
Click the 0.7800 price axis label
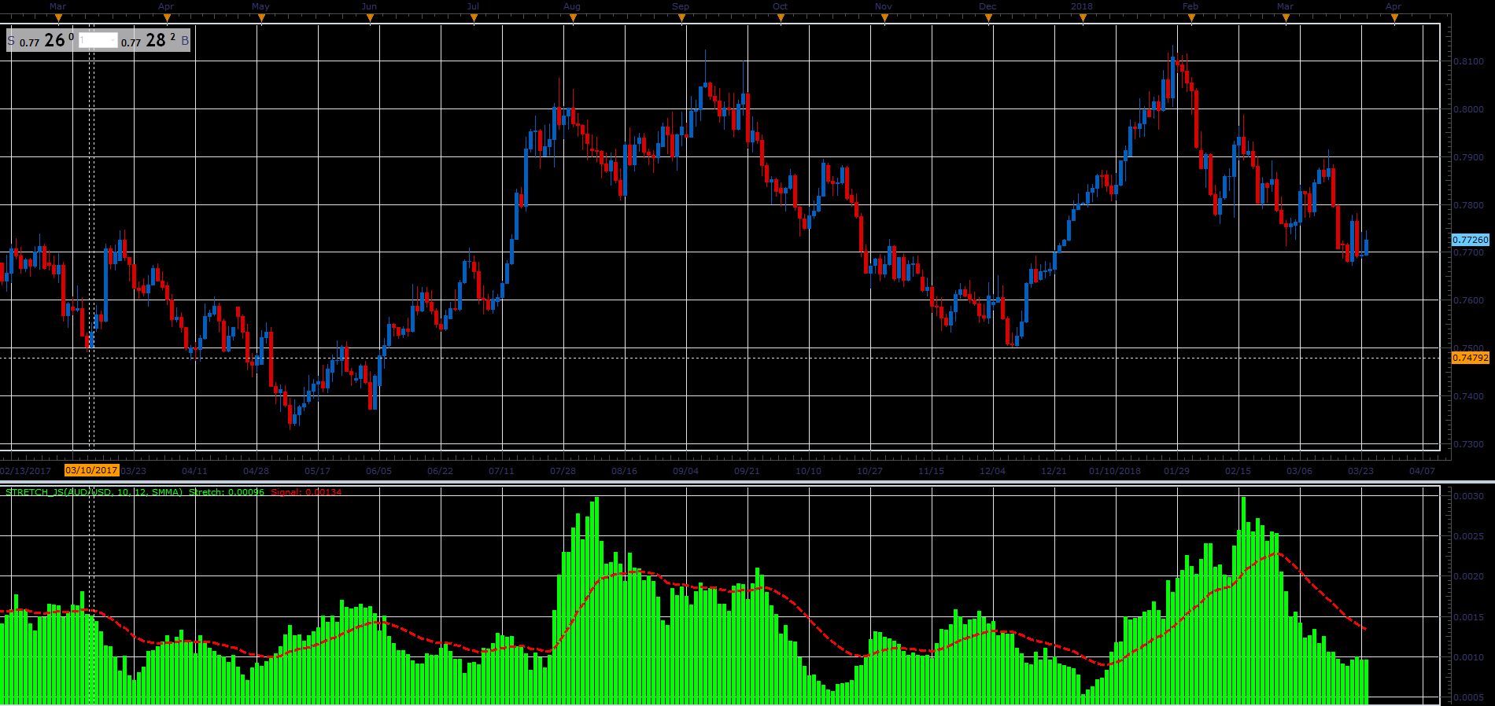coord(1468,205)
